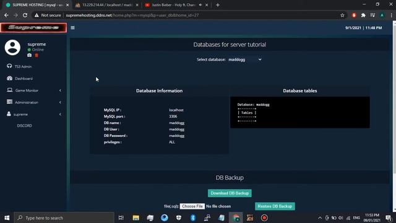396x223 pixels.
Task: Toggle the hamburger sidebar menu icon
Action: click(x=72, y=27)
